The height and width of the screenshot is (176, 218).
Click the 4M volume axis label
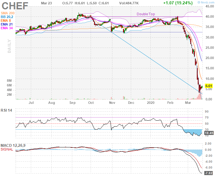coord(9,90)
